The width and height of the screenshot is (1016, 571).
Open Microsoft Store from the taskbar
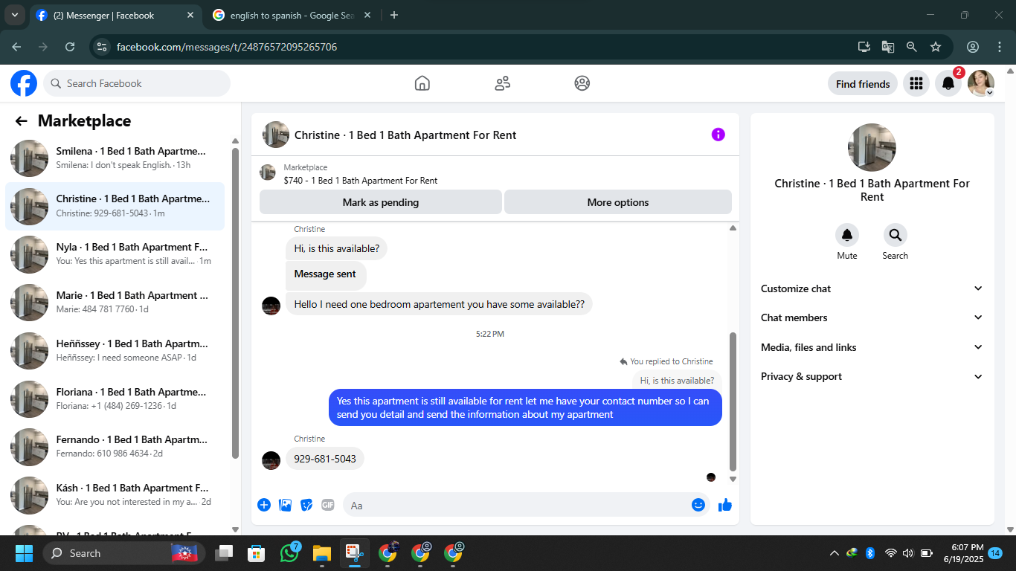pos(257,553)
